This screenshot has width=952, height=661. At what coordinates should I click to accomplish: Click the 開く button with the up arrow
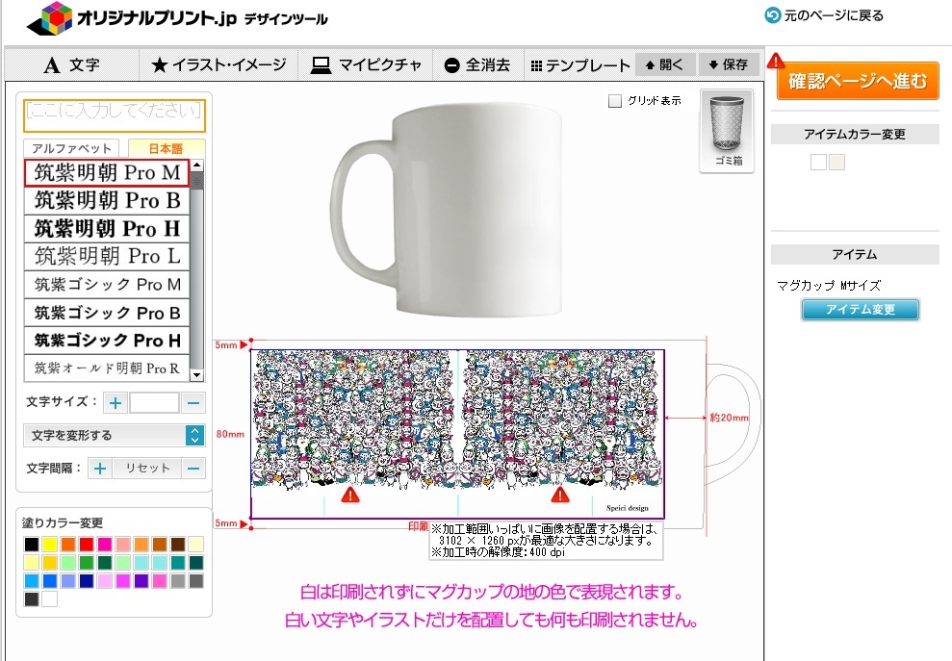[x=664, y=64]
